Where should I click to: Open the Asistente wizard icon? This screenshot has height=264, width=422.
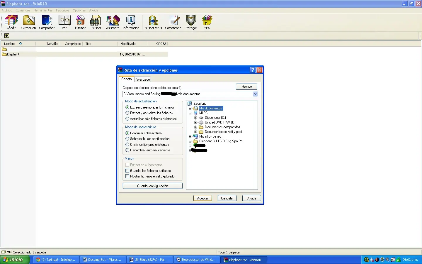(113, 22)
